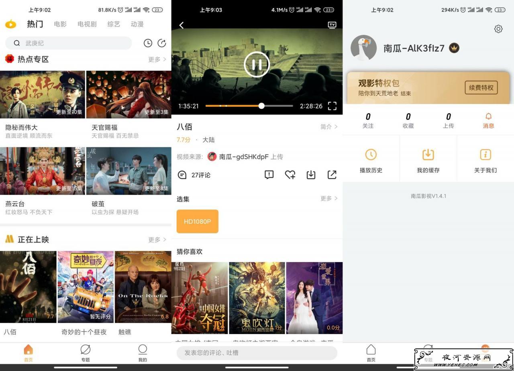Viewport: 514px width, 371px height.
Task: Switch to 电视剧 tab
Action: [x=87, y=24]
